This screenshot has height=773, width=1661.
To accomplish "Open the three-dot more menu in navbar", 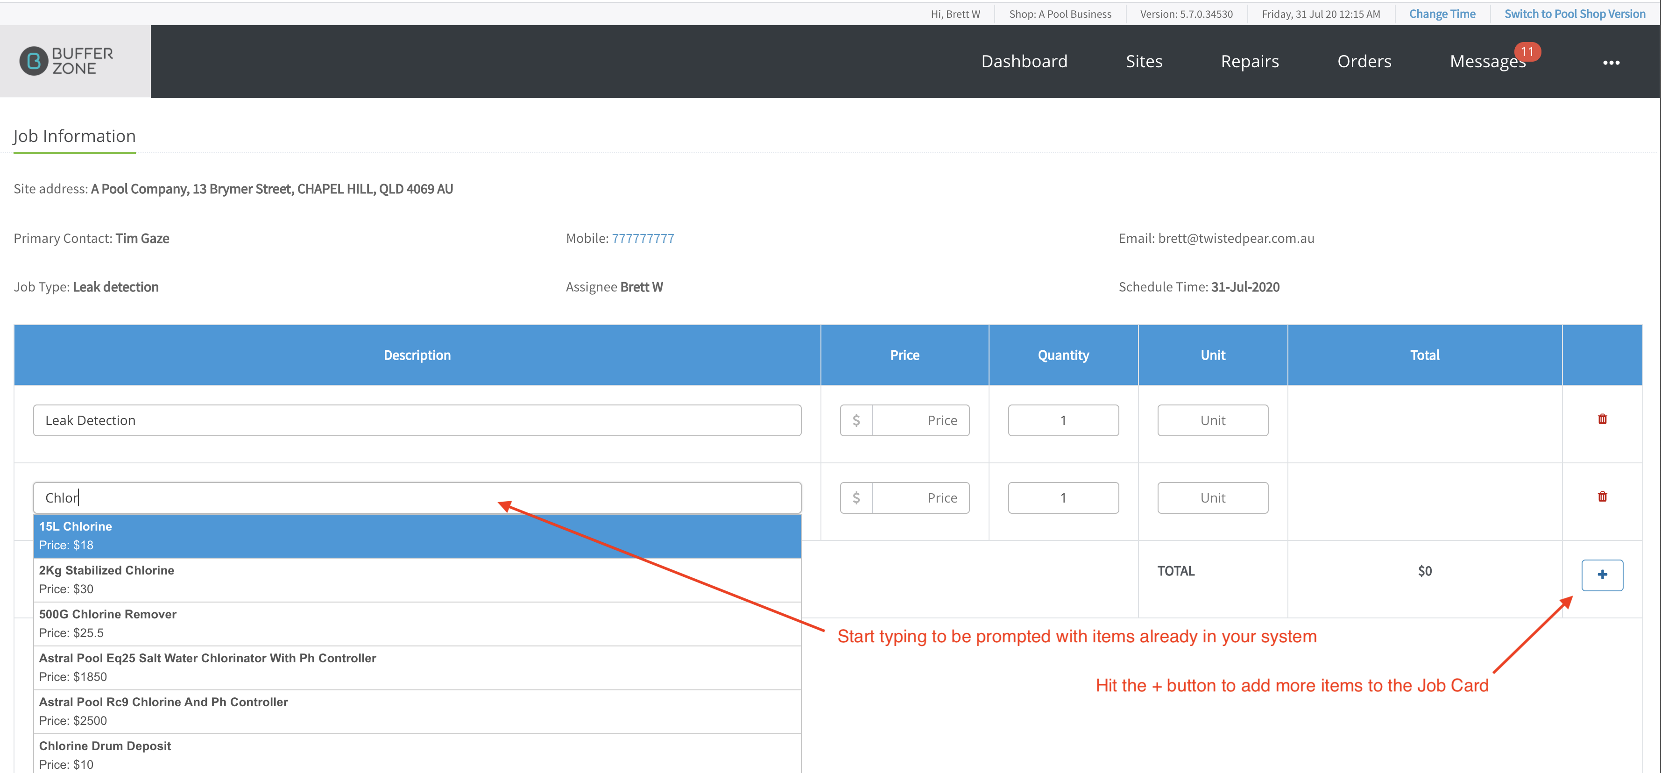I will 1611,63.
